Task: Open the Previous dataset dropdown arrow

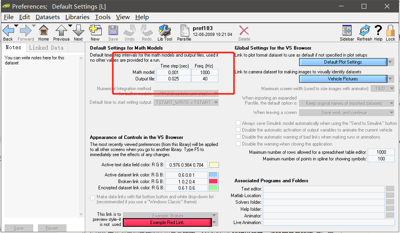Action: click(x=70, y=26)
